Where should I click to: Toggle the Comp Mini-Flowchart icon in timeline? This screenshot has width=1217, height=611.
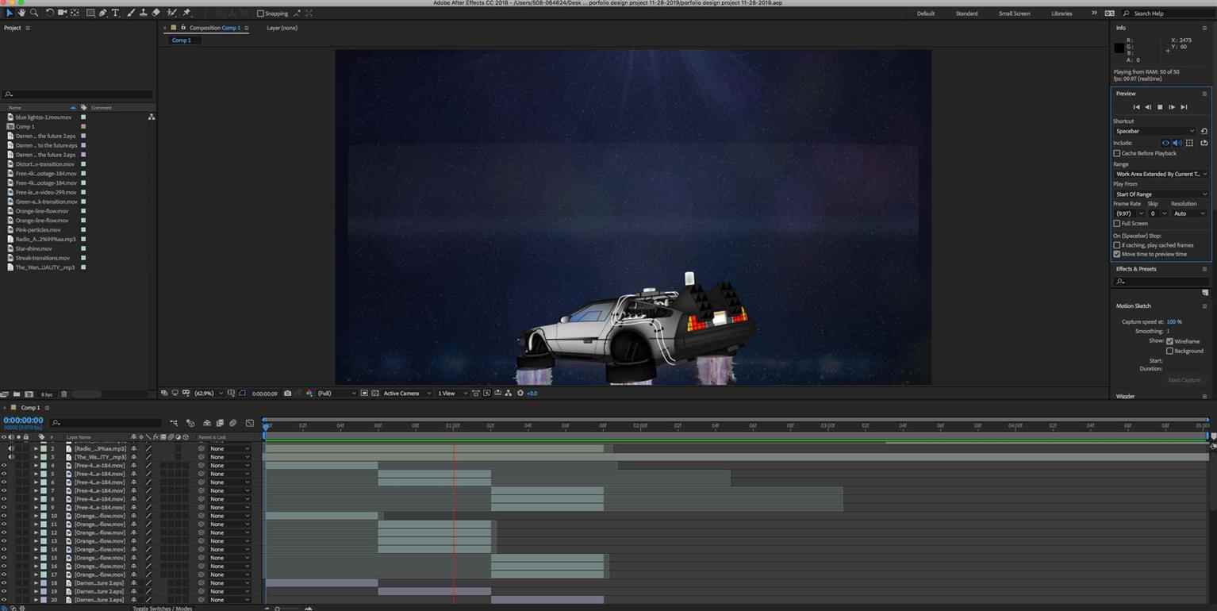pyautogui.click(x=174, y=423)
